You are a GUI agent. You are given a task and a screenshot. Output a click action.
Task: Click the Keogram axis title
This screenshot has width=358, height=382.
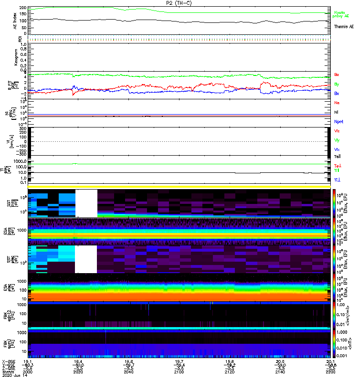[x=16, y=57]
